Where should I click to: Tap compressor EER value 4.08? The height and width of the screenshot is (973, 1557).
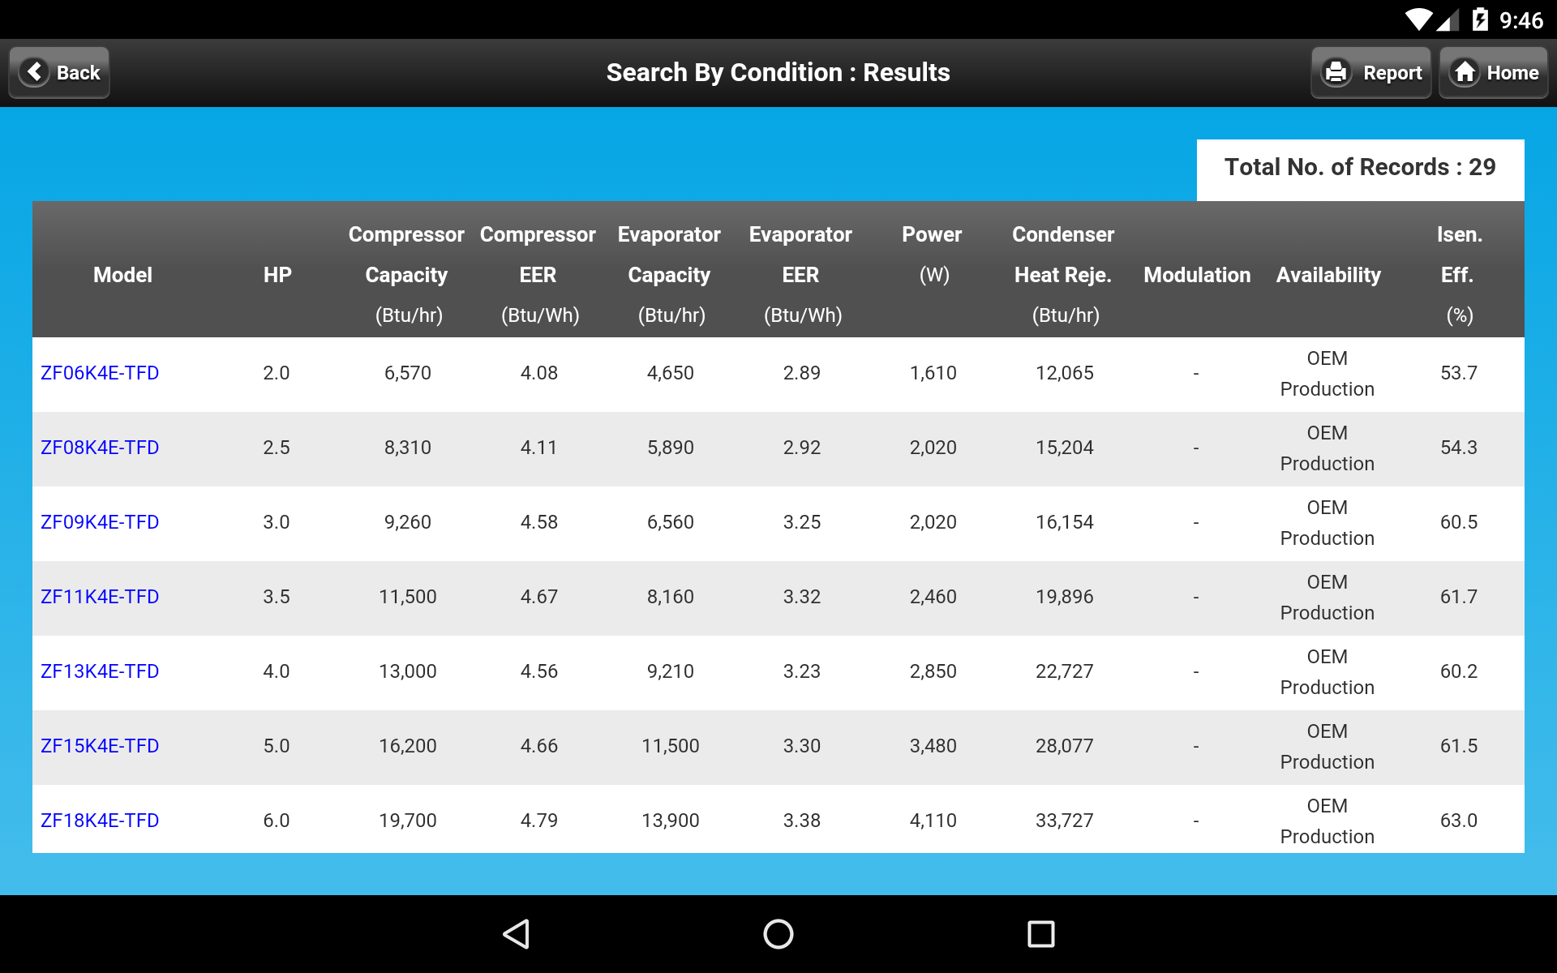[x=539, y=373]
